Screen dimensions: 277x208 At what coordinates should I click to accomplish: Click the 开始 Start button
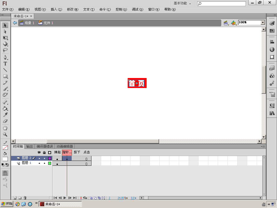click(7, 204)
